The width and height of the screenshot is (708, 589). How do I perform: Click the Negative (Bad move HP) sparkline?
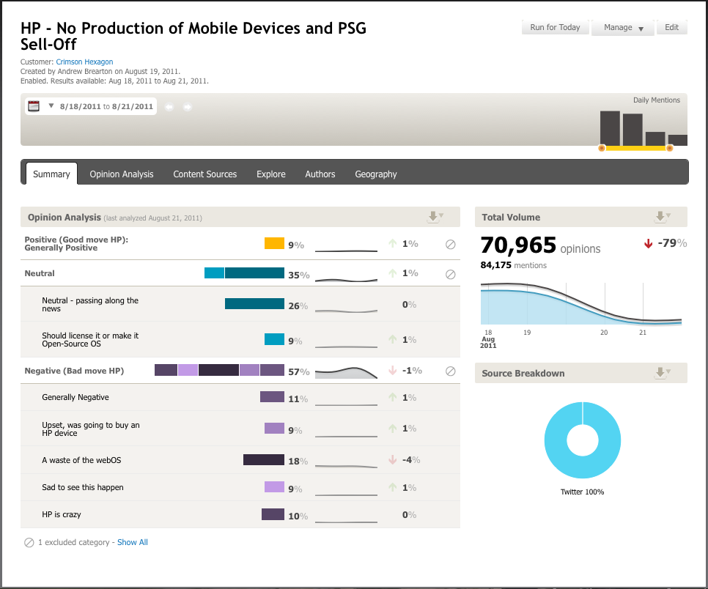coord(347,372)
